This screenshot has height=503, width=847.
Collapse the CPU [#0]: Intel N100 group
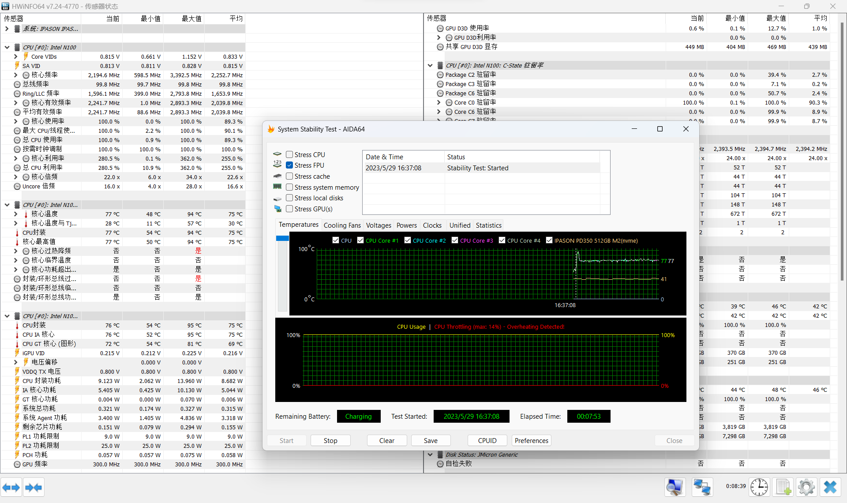click(x=7, y=47)
